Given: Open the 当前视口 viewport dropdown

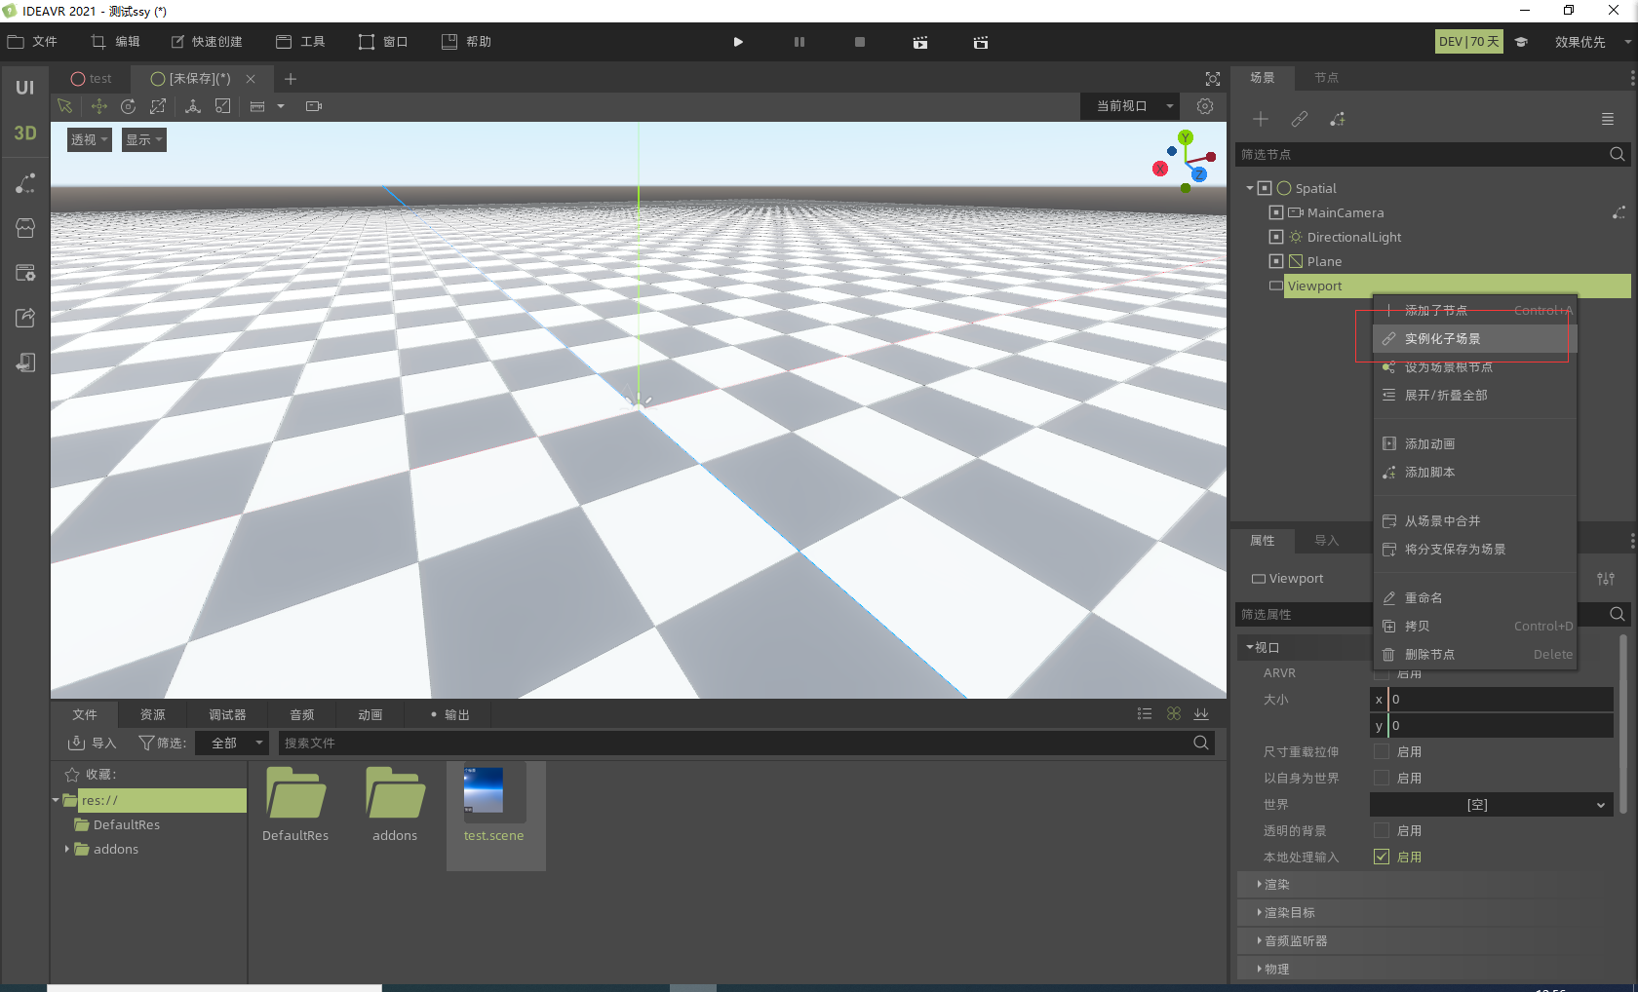Looking at the screenshot, I should 1130,106.
